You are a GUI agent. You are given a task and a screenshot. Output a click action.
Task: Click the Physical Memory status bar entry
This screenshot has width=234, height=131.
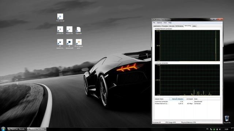189,122
